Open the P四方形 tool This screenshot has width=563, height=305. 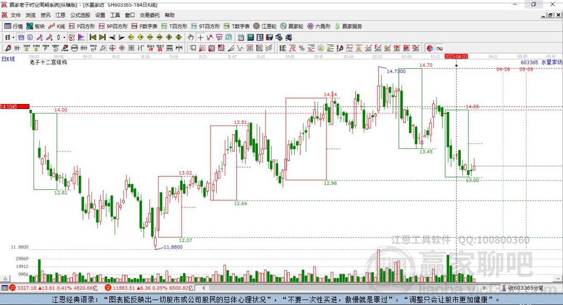82,26
